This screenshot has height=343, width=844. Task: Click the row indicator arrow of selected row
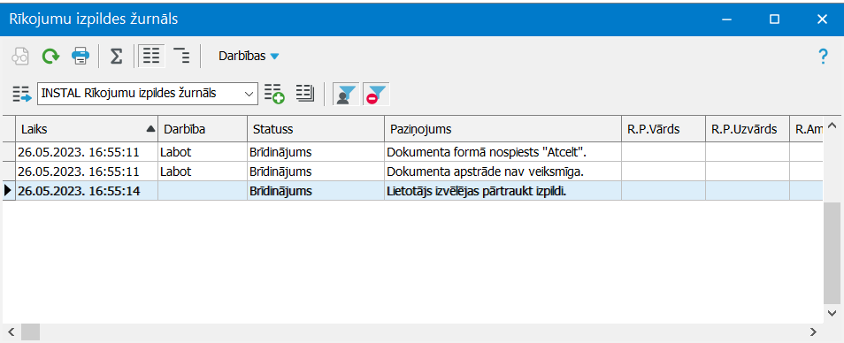pos(8,191)
